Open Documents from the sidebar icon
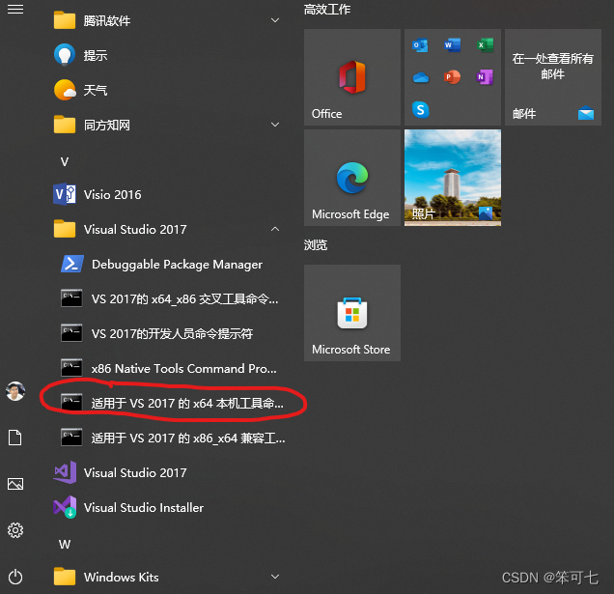This screenshot has height=594, width=614. (x=15, y=438)
